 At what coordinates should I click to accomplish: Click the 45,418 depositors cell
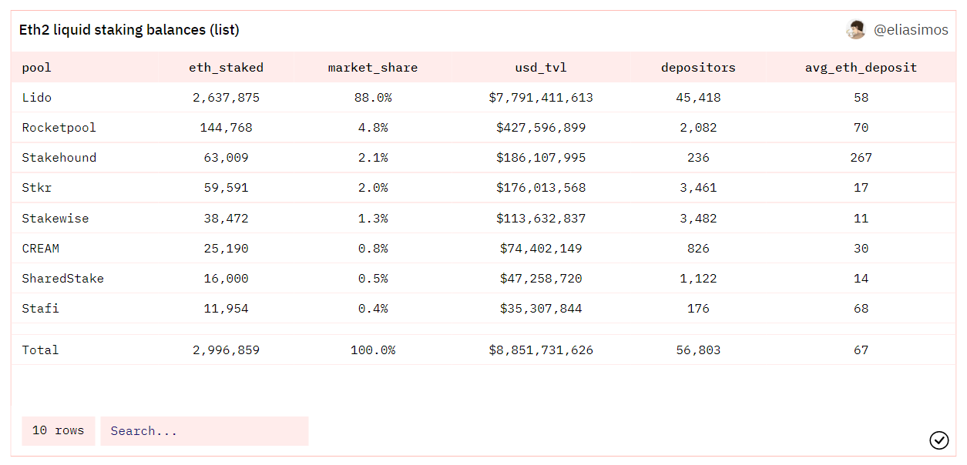click(x=698, y=98)
